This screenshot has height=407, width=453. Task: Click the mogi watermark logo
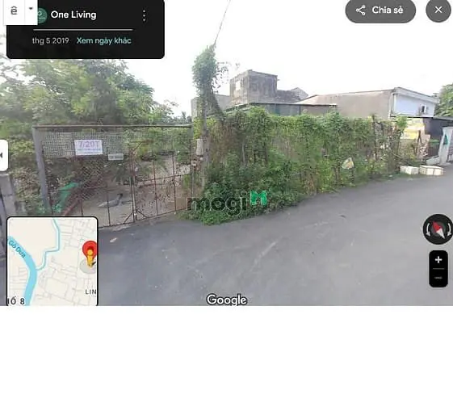click(227, 202)
